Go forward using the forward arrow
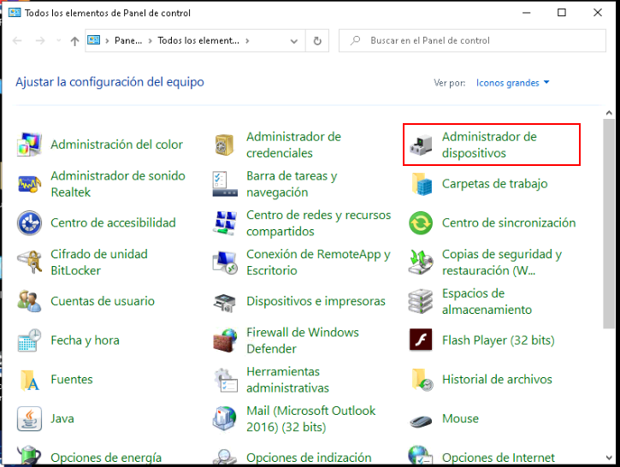Image resolution: width=620 pixels, height=467 pixels. click(x=40, y=41)
